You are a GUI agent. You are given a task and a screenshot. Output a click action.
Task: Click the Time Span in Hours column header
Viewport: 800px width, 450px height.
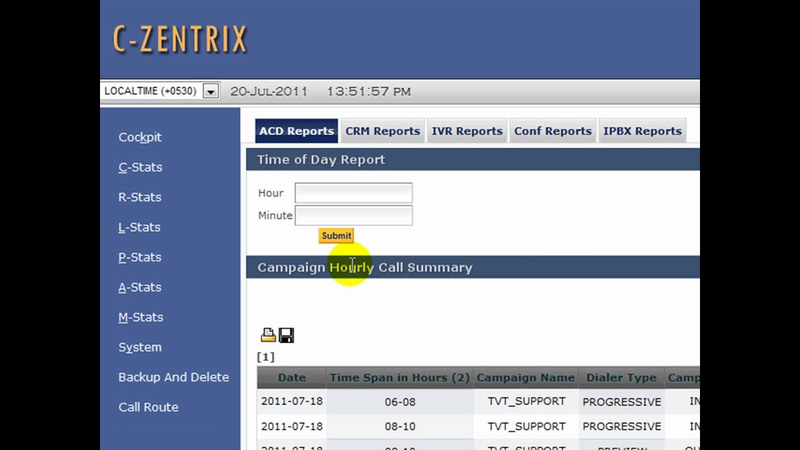[x=399, y=377]
